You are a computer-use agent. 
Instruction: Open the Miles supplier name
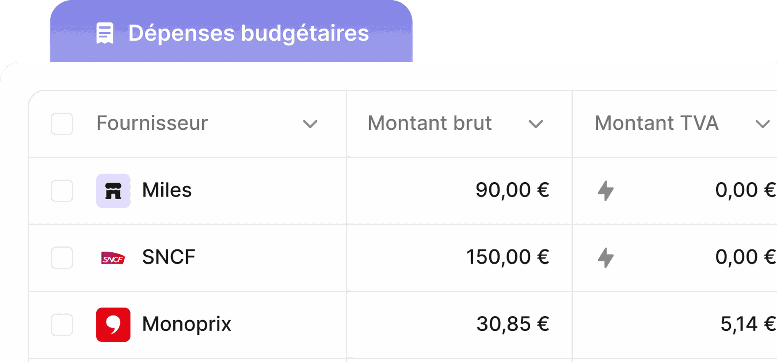(167, 190)
